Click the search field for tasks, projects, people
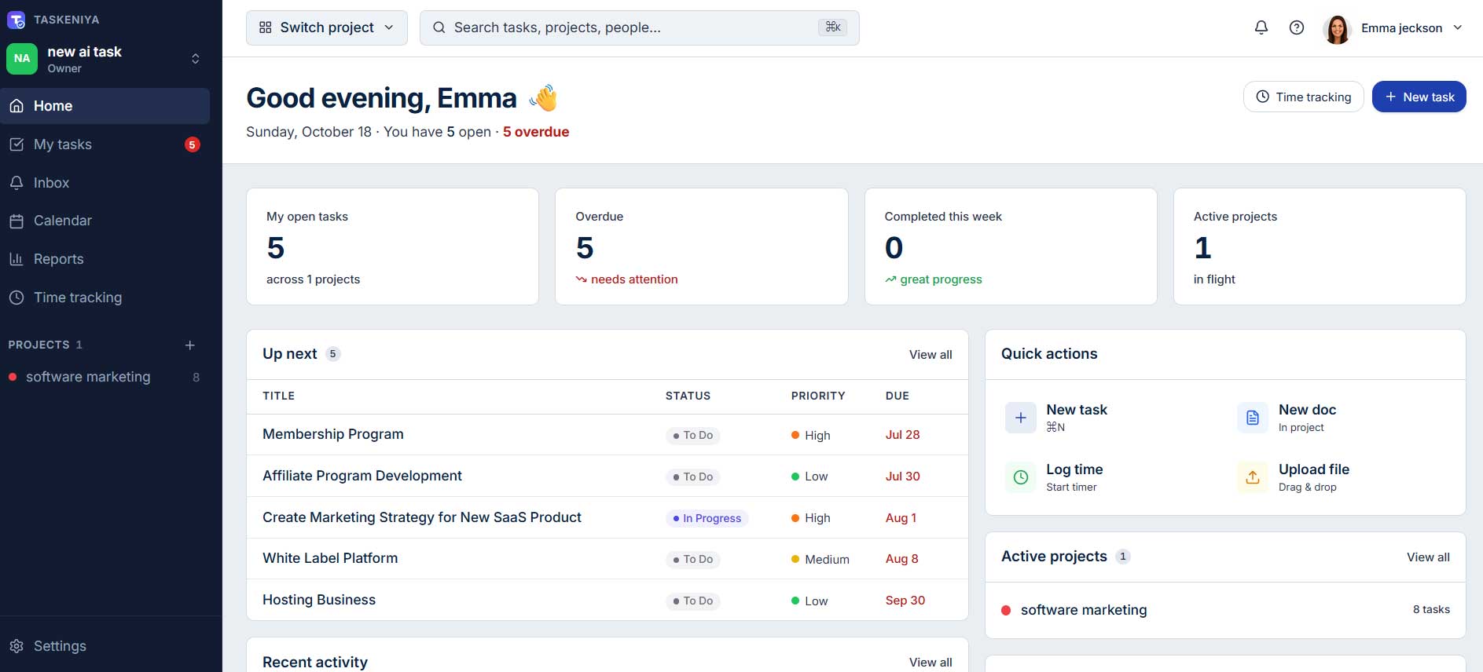This screenshot has width=1483, height=672. coord(639,27)
